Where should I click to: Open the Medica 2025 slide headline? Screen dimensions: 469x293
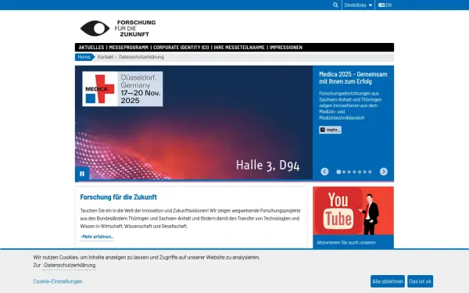353,77
